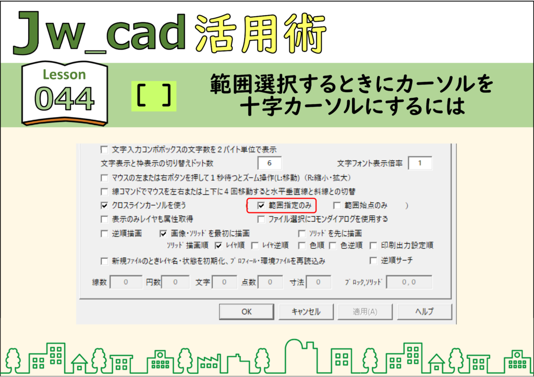This screenshot has width=534, height=377.
Task: Uncheck クロスラインカーソルを使う
Action: tap(104, 205)
